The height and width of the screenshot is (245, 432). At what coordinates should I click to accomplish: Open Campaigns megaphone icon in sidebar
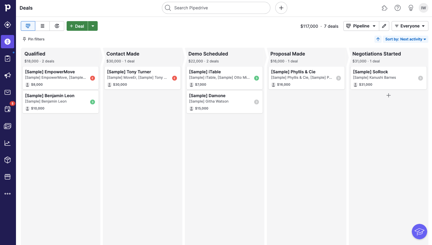(x=8, y=75)
